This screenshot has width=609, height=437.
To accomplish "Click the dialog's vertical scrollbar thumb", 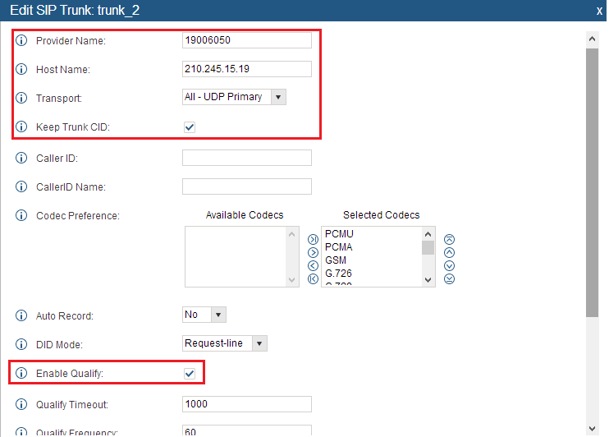I will 593,181.
